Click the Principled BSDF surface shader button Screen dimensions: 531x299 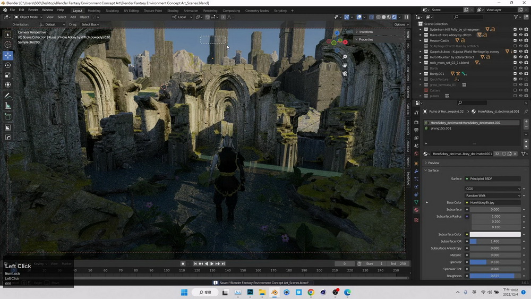[x=493, y=178]
